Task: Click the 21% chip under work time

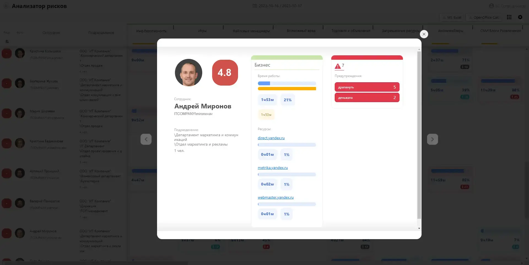Action: [288, 100]
